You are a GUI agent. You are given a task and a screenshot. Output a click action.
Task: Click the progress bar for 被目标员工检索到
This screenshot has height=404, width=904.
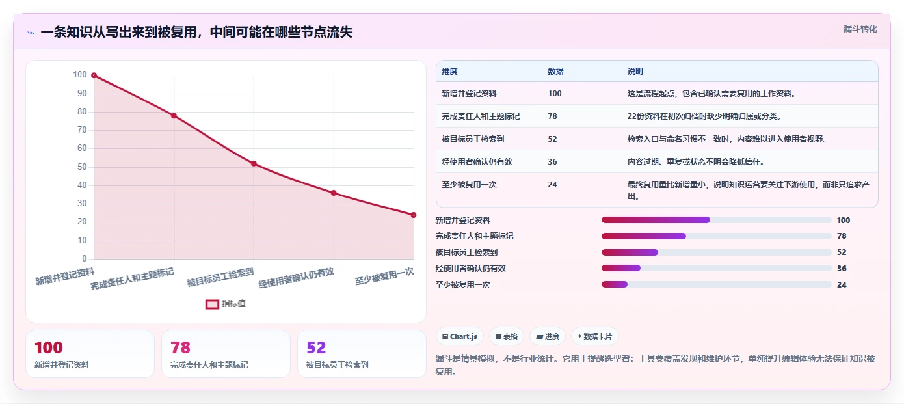[717, 252]
